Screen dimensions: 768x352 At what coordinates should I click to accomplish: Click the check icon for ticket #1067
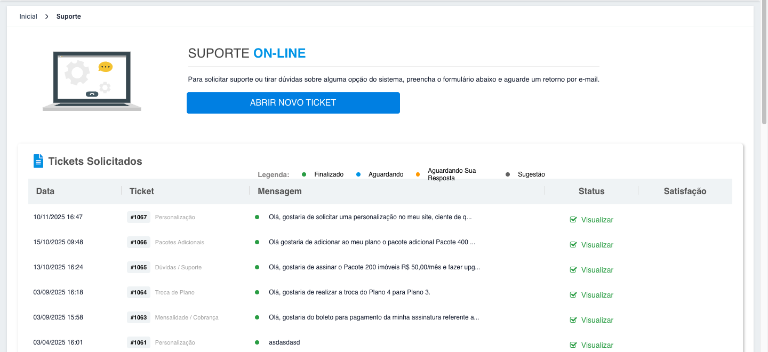coord(573,220)
